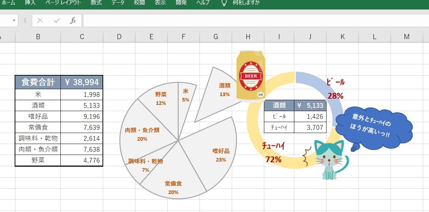
Task: Select the 嗜好品 cell in column B
Action: tap(38, 116)
